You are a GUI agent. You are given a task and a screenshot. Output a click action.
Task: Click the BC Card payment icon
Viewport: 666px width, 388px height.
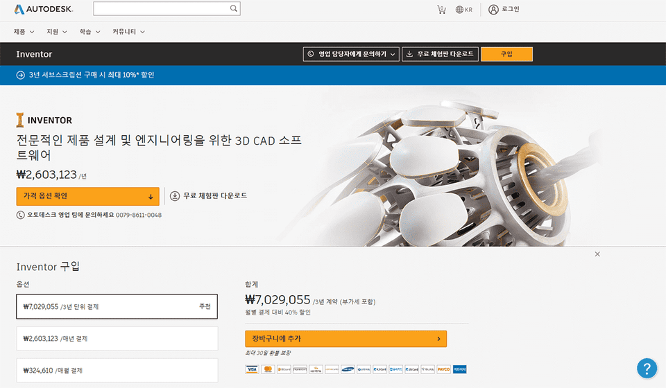[x=284, y=369]
